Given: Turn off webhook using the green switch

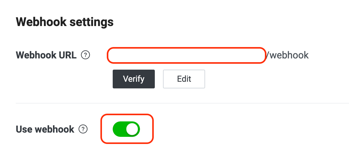Looking at the screenshot, I should (x=126, y=129).
